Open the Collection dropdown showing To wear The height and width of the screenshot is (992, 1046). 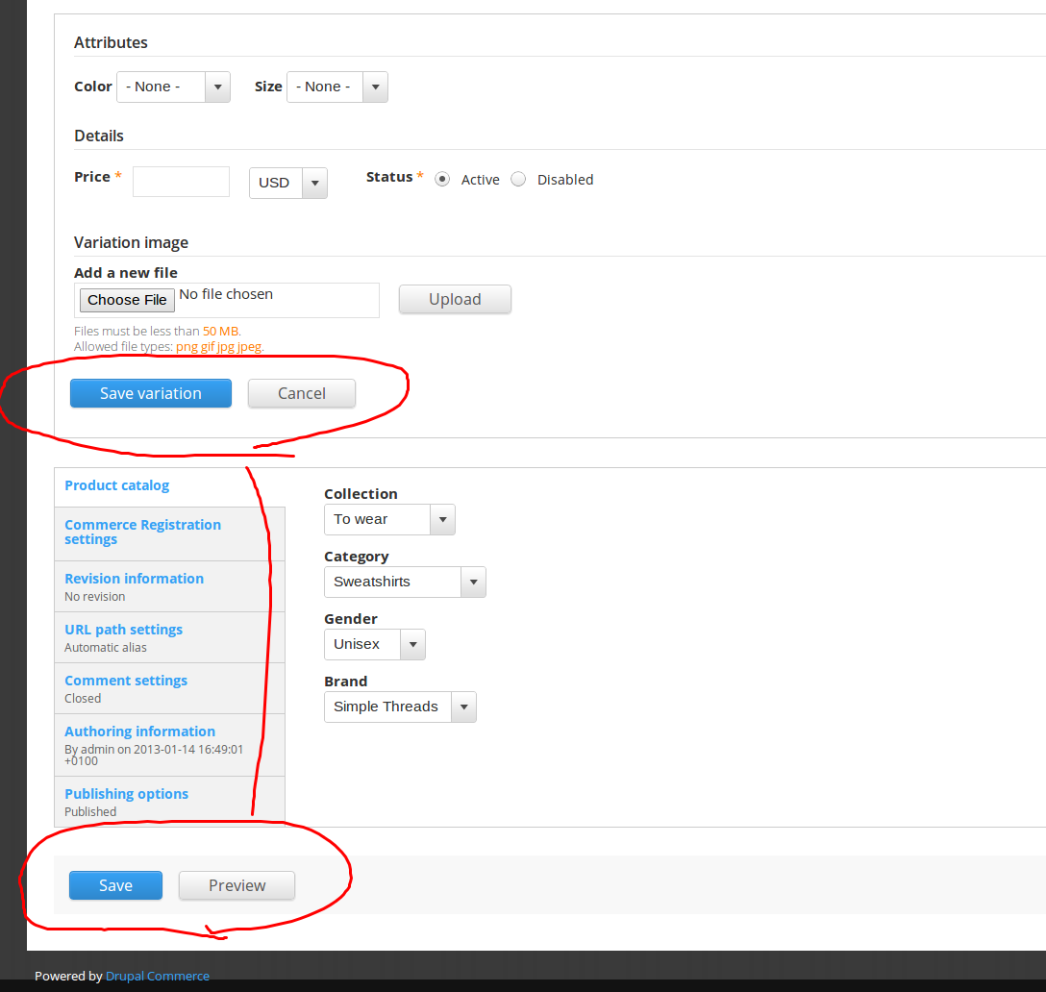[x=389, y=520]
